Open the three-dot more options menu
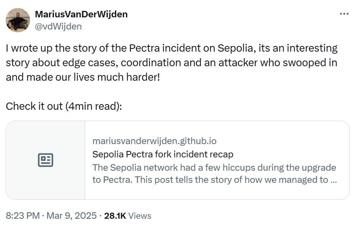The height and width of the screenshot is (226, 356). tap(344, 14)
